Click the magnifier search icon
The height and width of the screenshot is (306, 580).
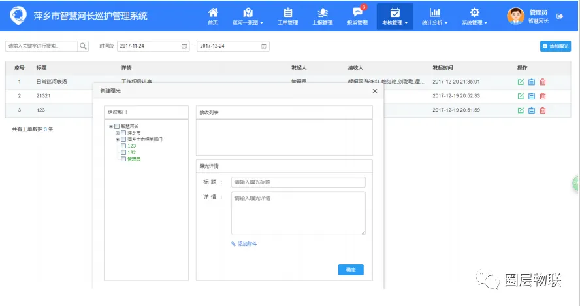[x=83, y=46]
